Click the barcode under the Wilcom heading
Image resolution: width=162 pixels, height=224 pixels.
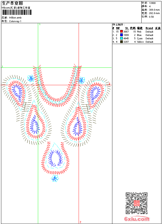coord(17,13)
